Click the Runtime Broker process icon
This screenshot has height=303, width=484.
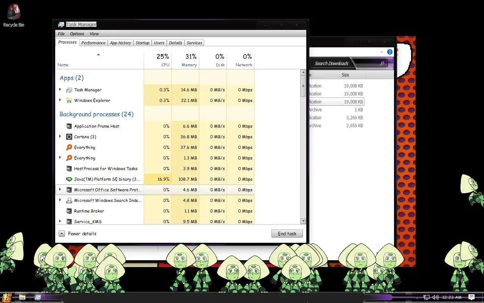coord(69,211)
